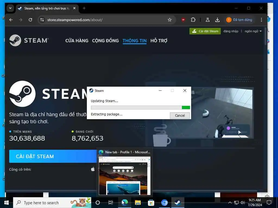
Task: Close the Steam updater dialog
Action: tap(185, 90)
